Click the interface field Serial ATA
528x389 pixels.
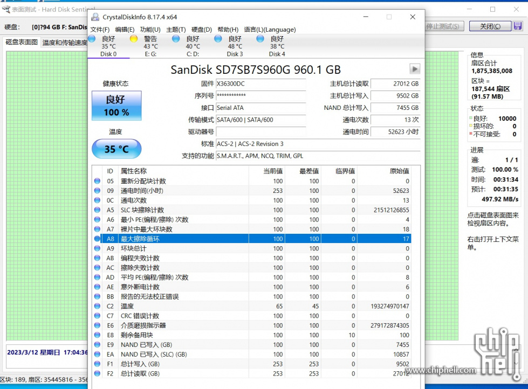click(x=260, y=108)
